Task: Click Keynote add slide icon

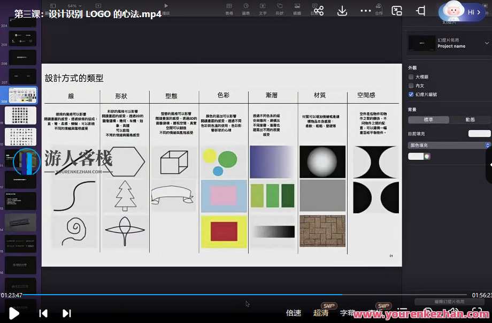Action: click(98, 6)
